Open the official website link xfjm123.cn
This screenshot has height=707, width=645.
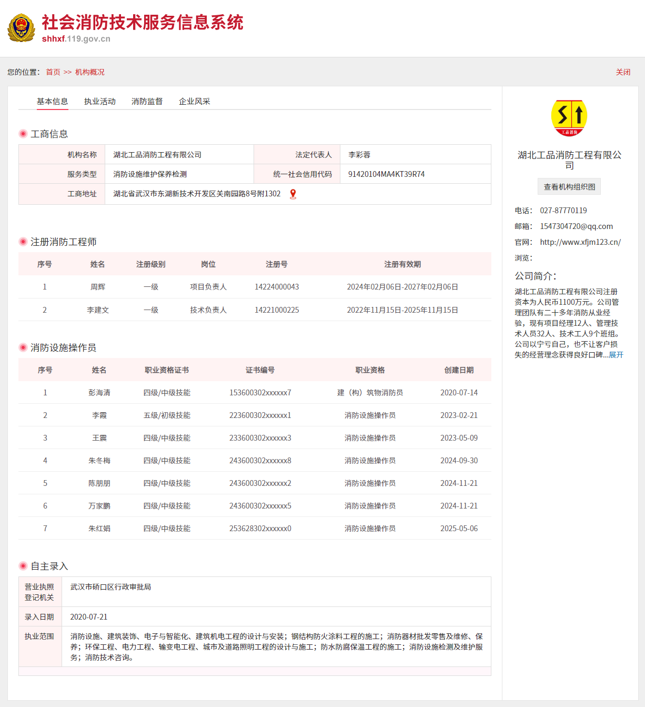pos(580,242)
